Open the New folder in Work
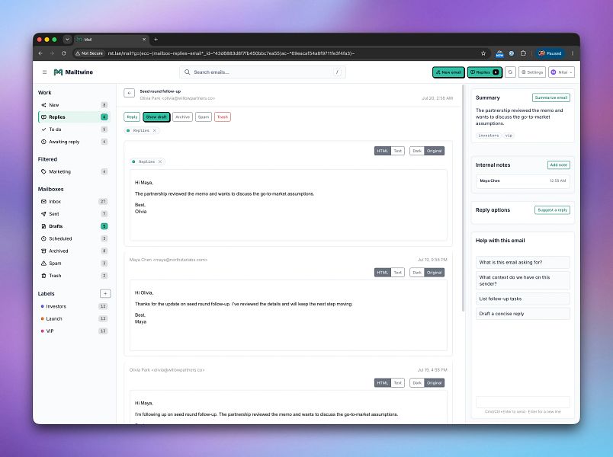This screenshot has height=457, width=613. click(x=74, y=105)
